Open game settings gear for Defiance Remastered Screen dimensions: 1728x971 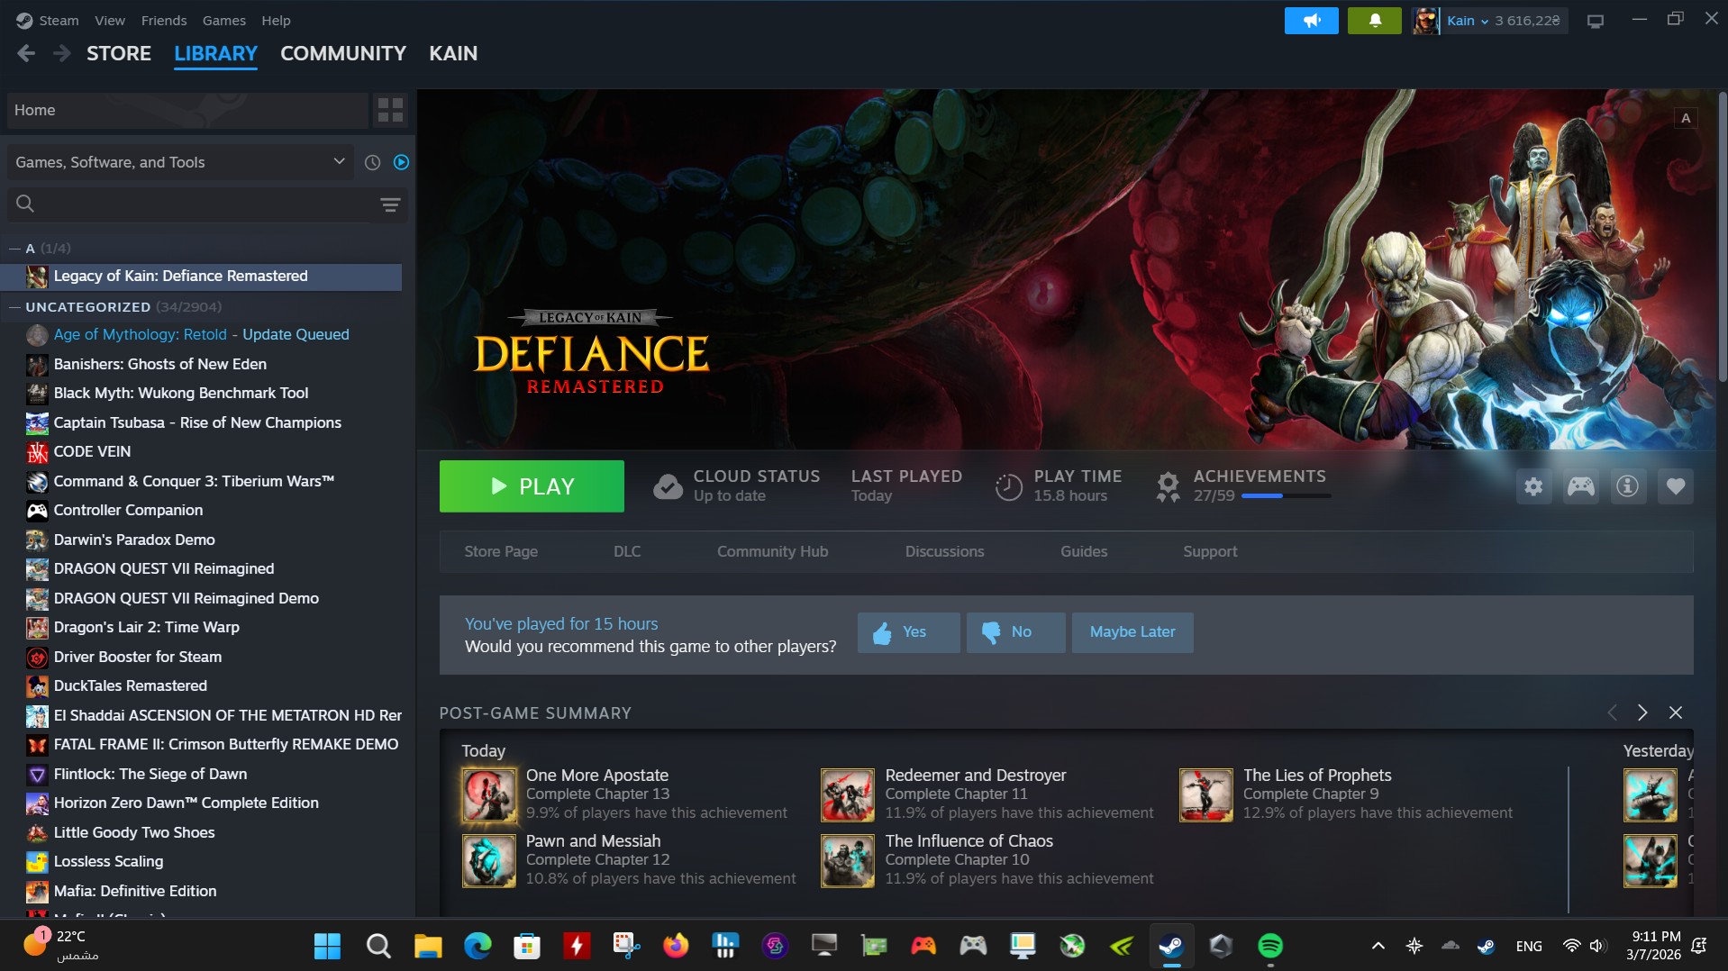[x=1533, y=486]
